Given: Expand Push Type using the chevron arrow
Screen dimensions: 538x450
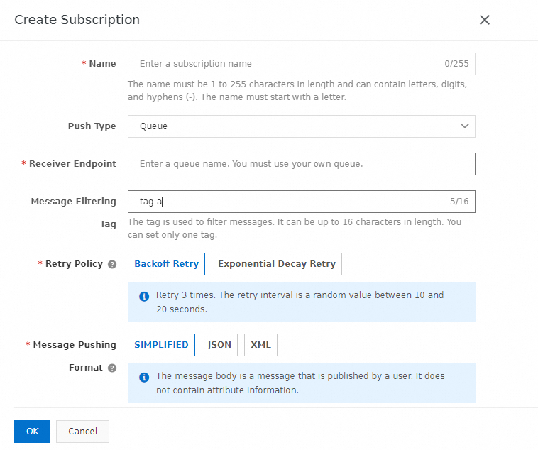Looking at the screenshot, I should coord(465,126).
